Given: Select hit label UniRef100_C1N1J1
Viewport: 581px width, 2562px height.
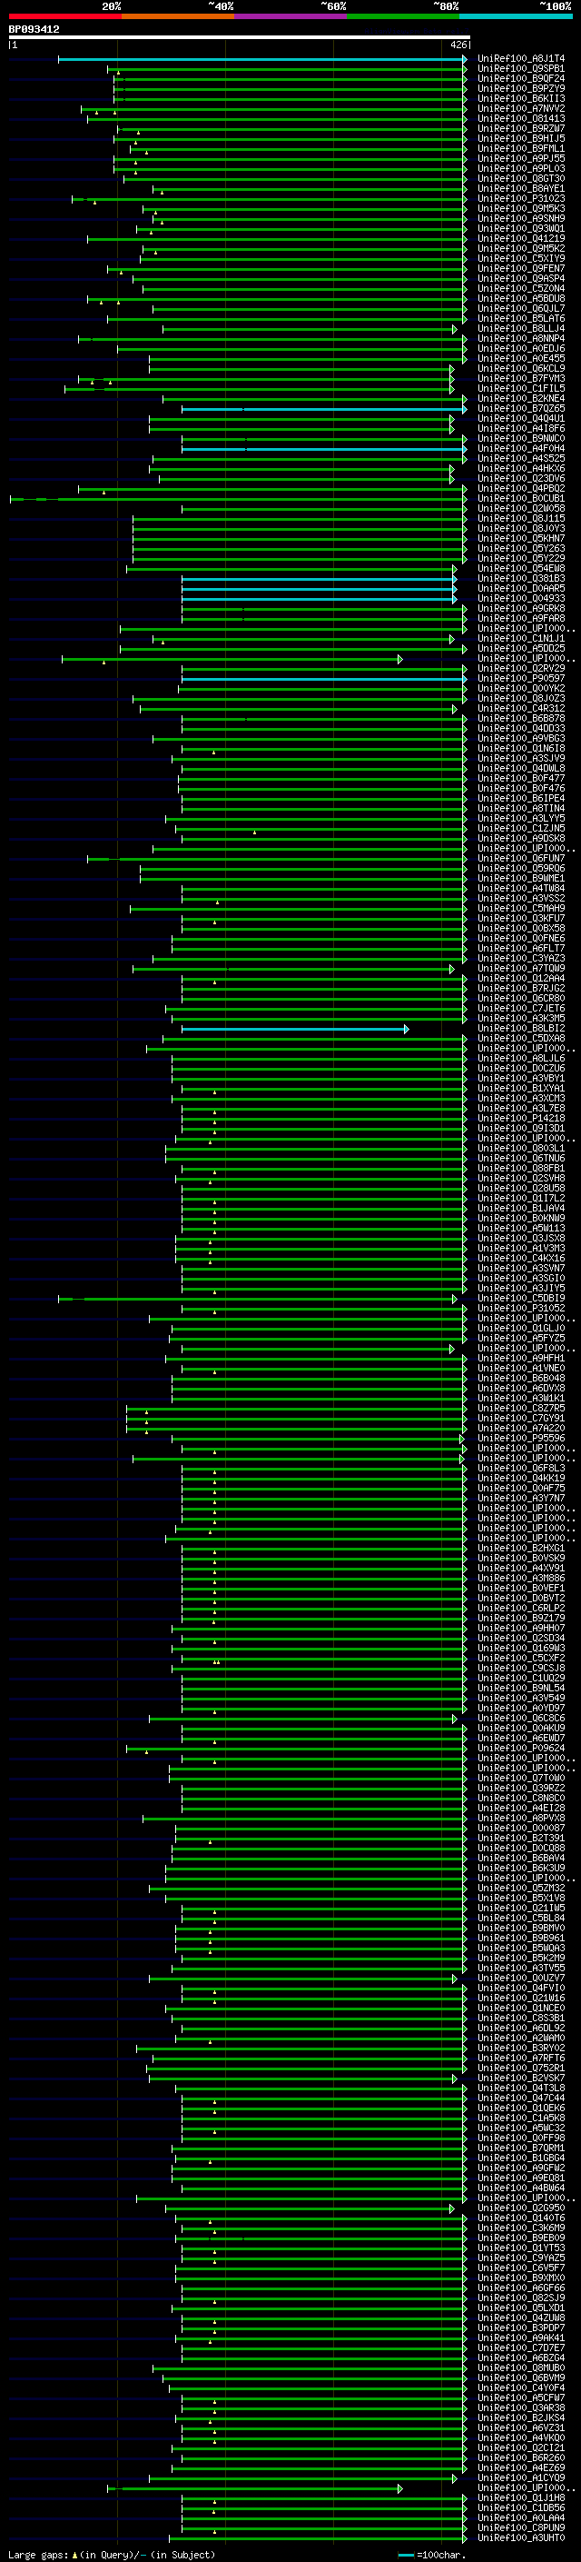Looking at the screenshot, I should pyautogui.click(x=520, y=639).
